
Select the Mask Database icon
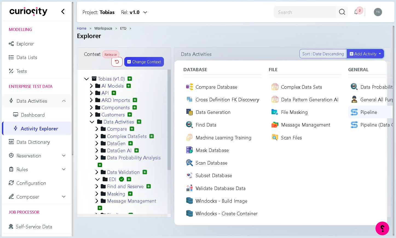click(189, 150)
